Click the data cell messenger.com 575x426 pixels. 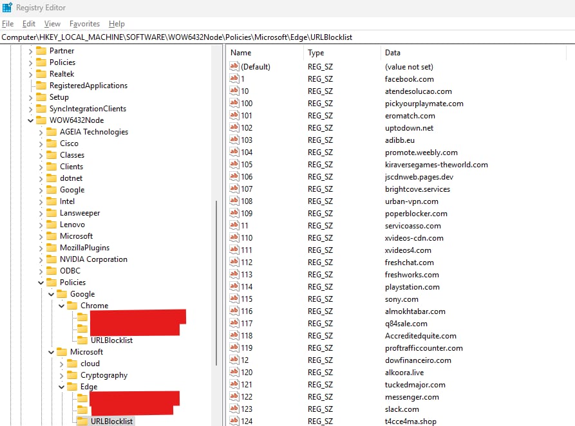click(412, 396)
